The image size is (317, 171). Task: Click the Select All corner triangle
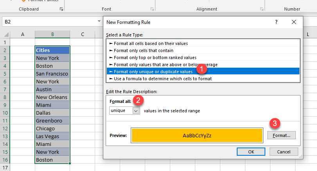click(5, 34)
